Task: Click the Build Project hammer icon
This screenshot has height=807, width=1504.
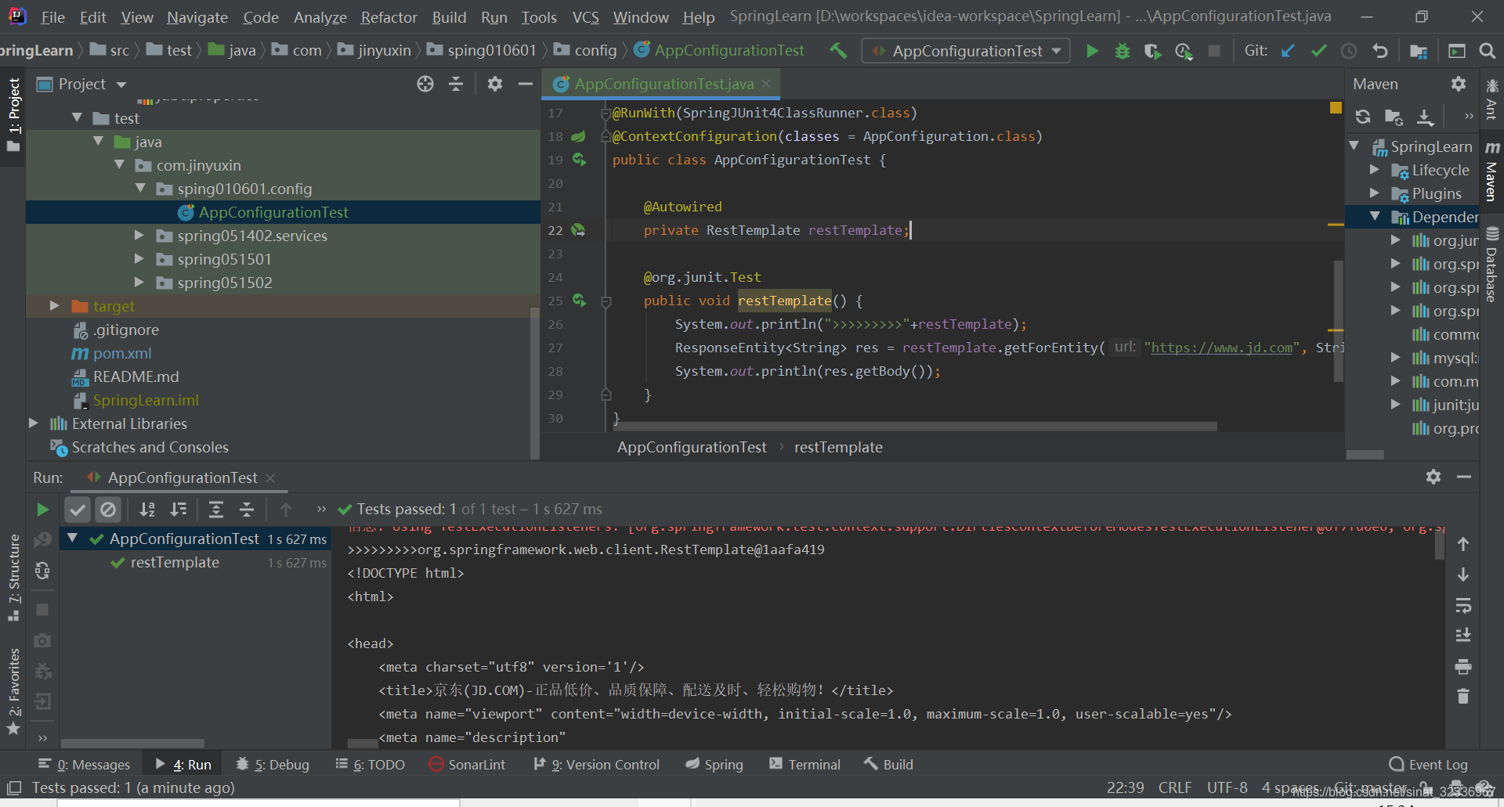Action: click(838, 51)
